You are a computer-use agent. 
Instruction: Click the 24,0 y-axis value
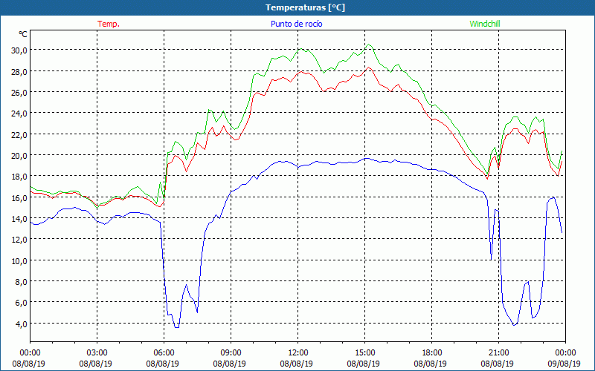[x=19, y=114]
